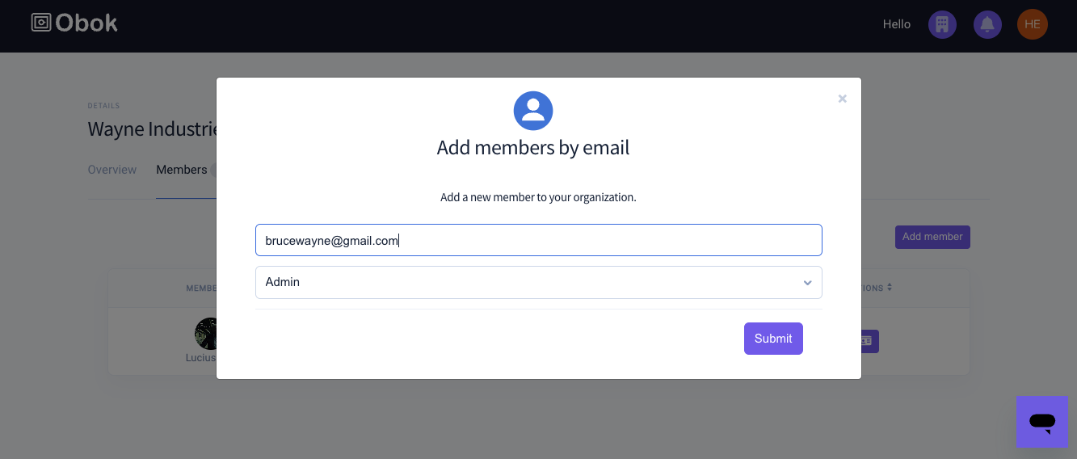This screenshot has width=1077, height=459.
Task: Focus the brucewayne@gmail.com email field
Action: (x=539, y=240)
